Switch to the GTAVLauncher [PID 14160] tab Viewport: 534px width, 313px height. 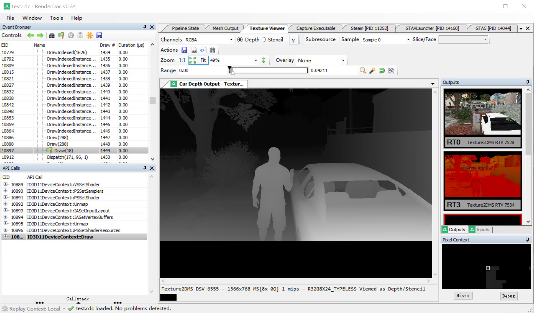click(432, 28)
